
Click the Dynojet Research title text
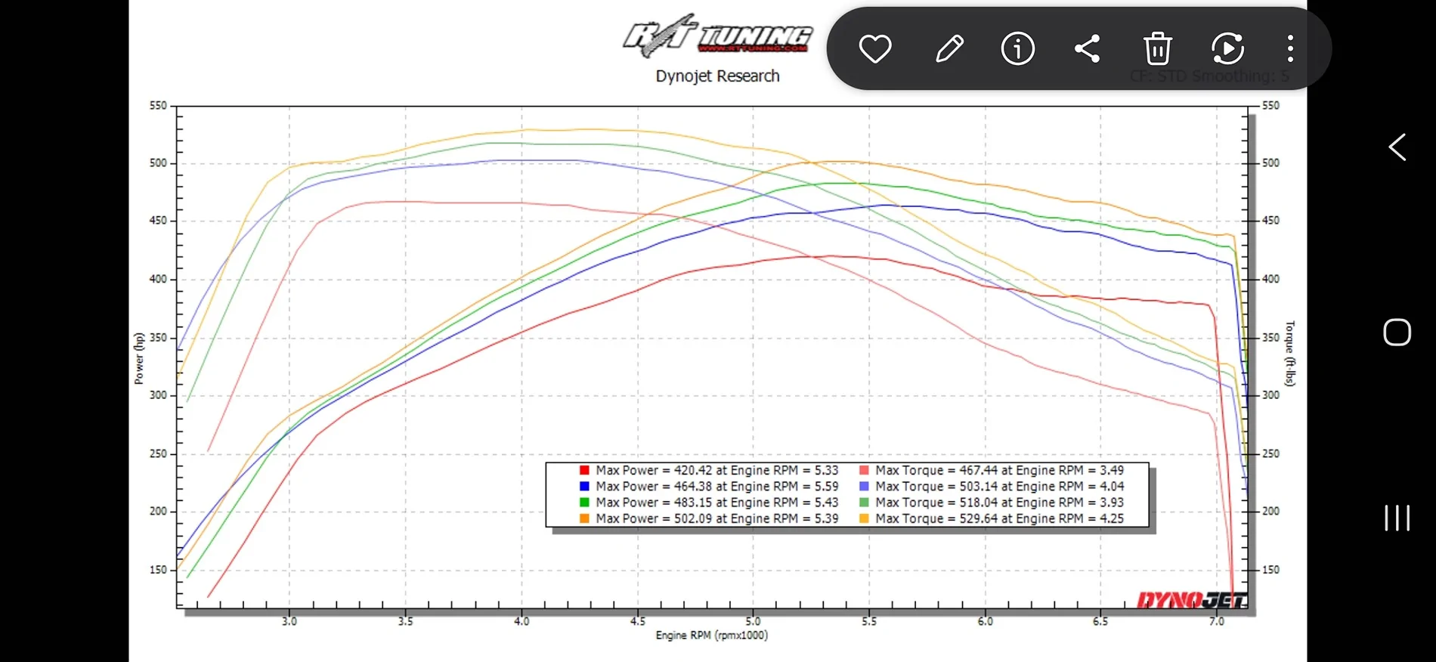click(717, 76)
